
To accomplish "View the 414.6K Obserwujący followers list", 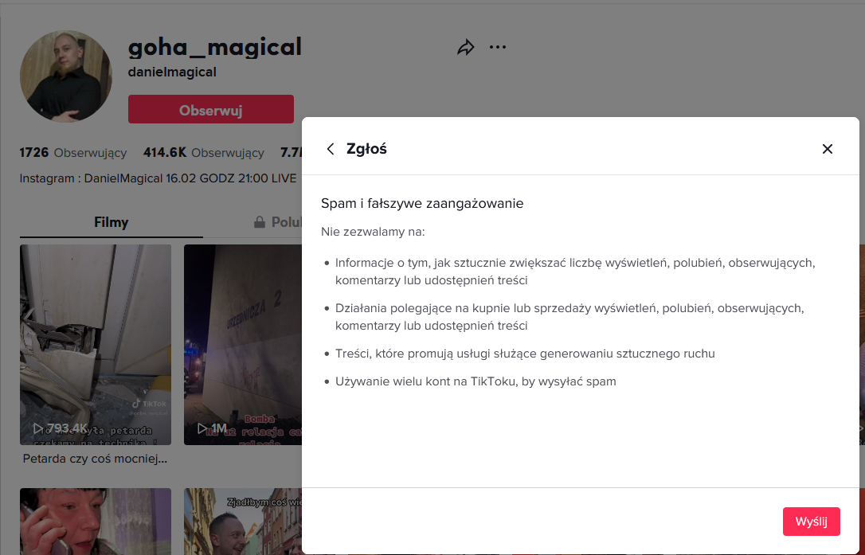I will tap(203, 152).
